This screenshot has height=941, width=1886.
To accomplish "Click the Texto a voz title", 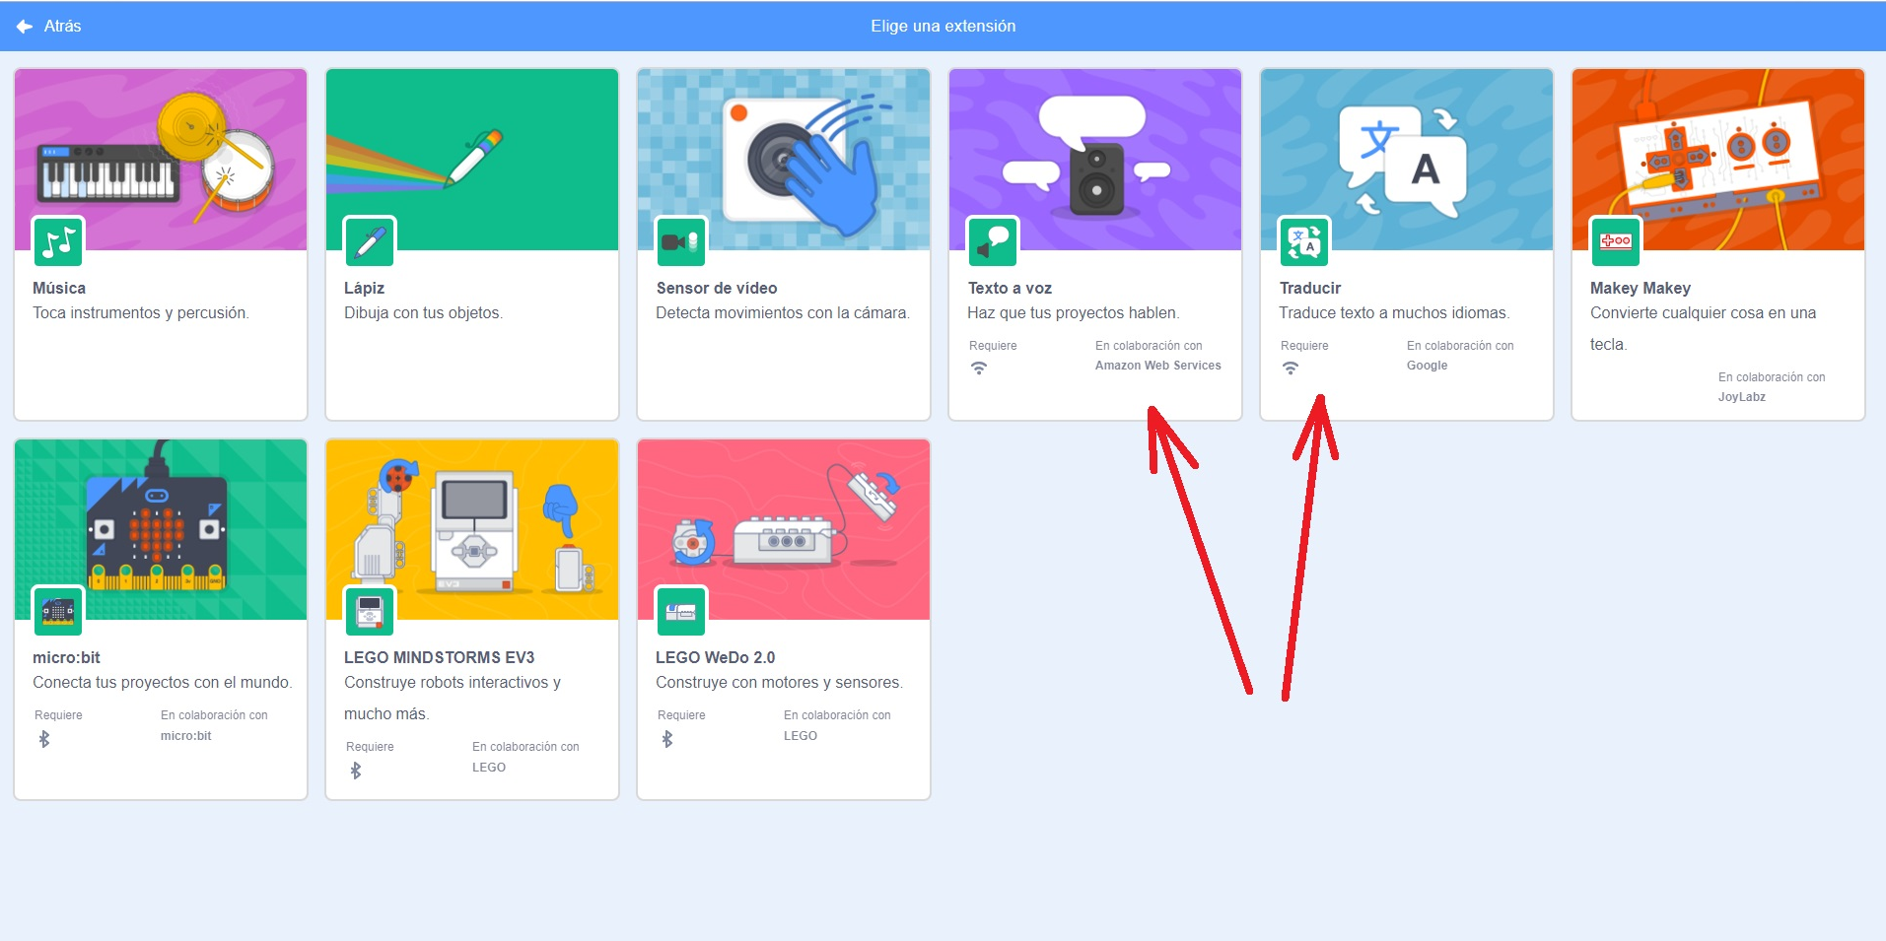I will click(1010, 288).
